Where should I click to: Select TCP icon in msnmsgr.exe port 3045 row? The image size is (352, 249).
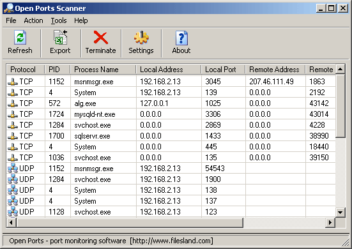click(13, 82)
